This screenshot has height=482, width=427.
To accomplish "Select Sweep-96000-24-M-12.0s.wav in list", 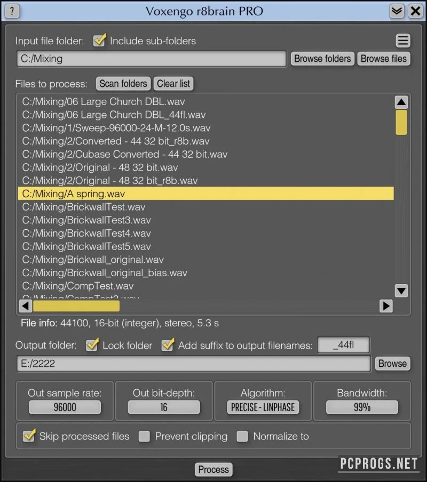I will (x=205, y=128).
